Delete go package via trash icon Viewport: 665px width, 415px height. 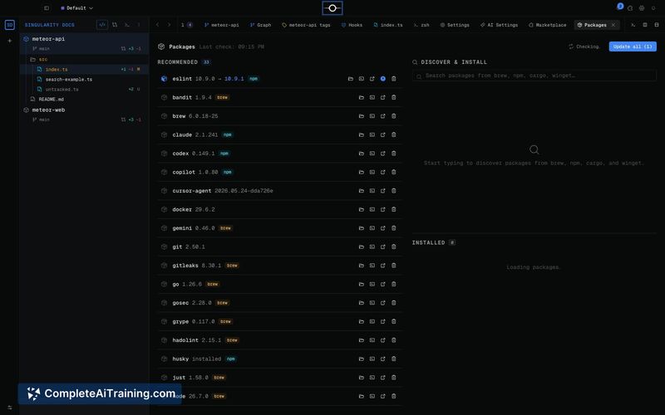(x=393, y=284)
